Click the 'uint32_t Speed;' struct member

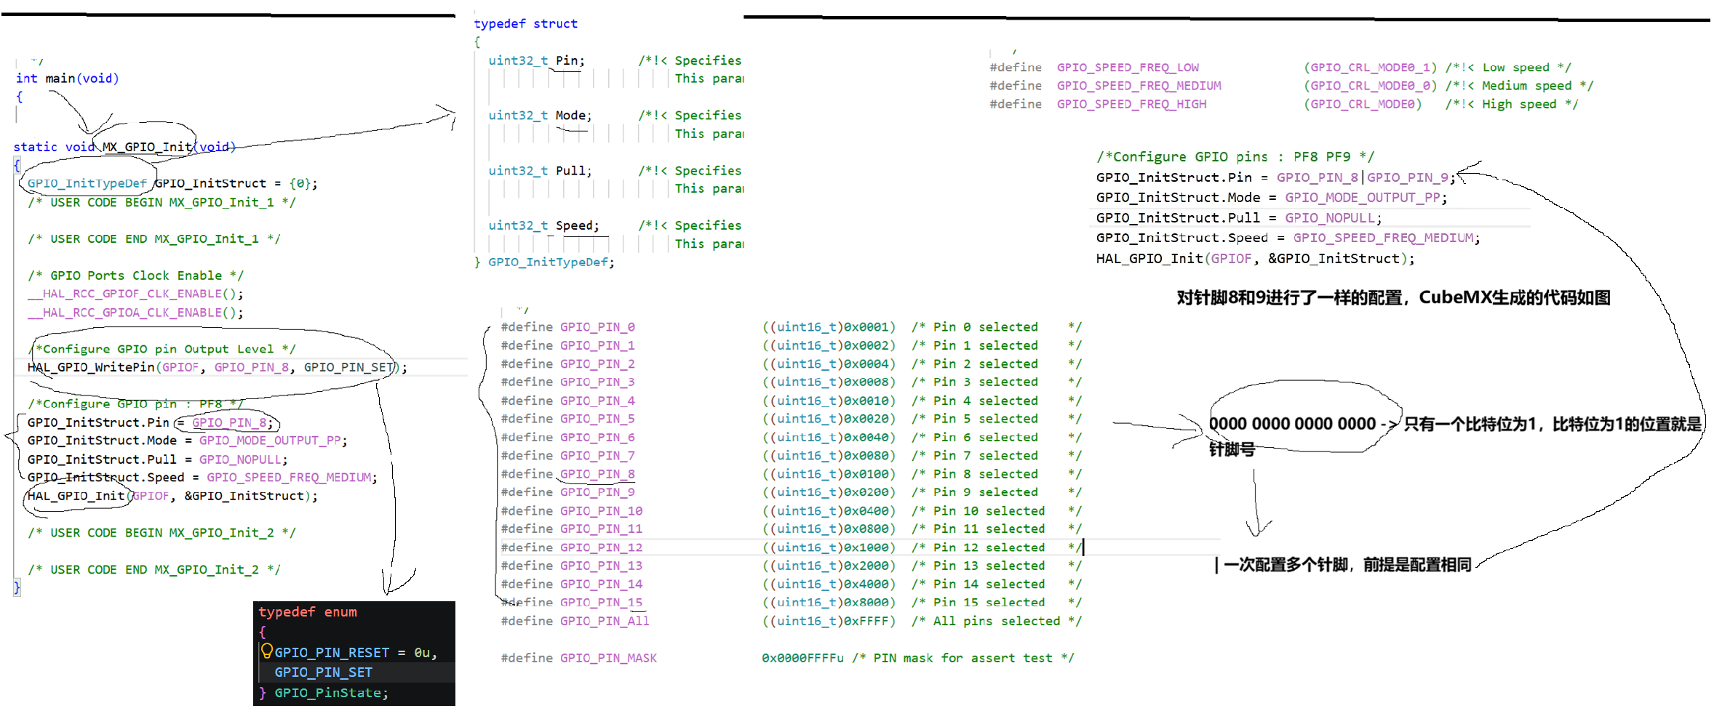click(543, 225)
